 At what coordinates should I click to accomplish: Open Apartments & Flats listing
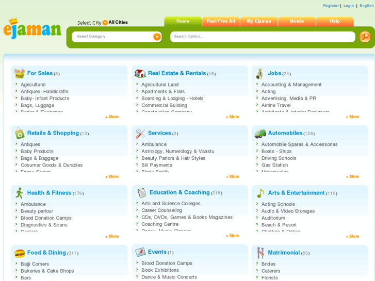(163, 92)
